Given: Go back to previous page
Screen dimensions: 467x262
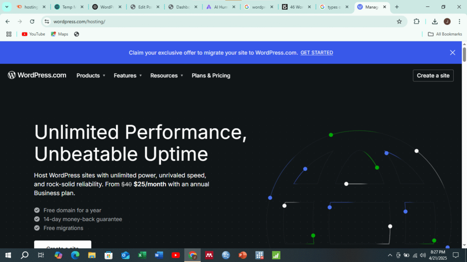Looking at the screenshot, I should tap(8, 21).
